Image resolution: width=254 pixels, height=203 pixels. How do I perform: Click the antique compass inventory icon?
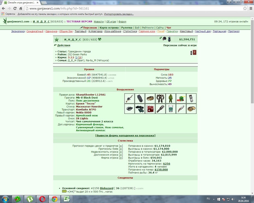pos(191,109)
